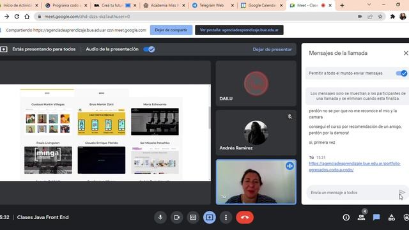Hang up the call
This screenshot has height=230, width=409.
[x=245, y=217]
